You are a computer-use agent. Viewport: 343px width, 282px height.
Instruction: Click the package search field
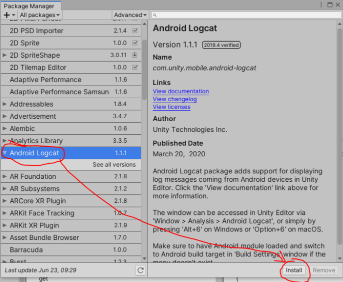coord(246,15)
